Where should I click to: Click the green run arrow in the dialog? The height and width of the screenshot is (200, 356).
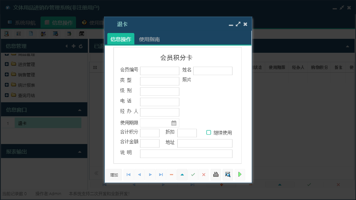tap(240, 175)
